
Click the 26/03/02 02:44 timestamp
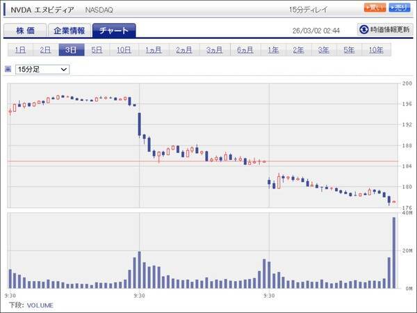pyautogui.click(x=316, y=31)
